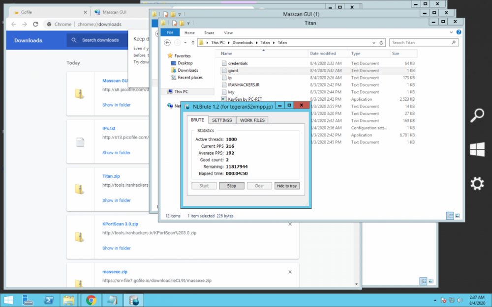Open the Settings charm gear icon
Image resolution: width=492 pixels, height=307 pixels.
coord(477,184)
